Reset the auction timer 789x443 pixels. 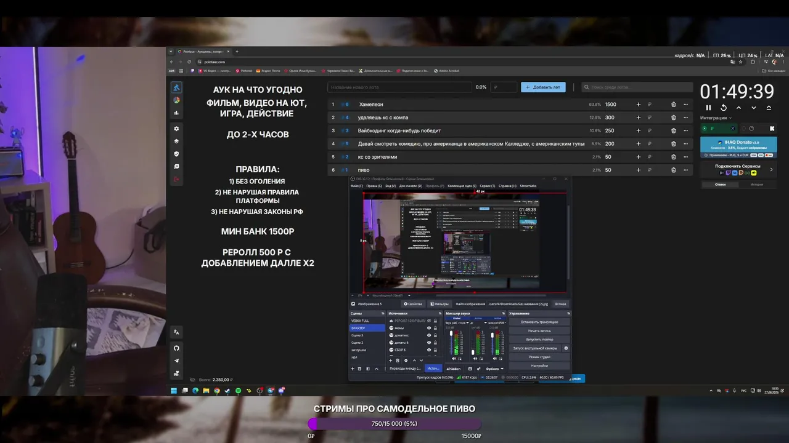tap(724, 108)
